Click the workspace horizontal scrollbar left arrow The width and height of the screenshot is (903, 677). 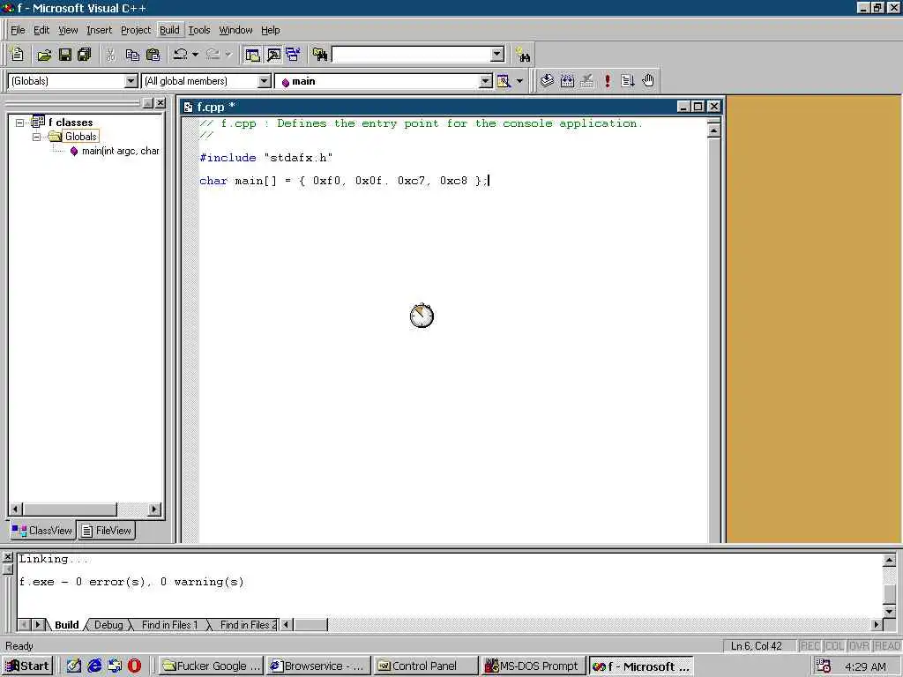point(16,509)
